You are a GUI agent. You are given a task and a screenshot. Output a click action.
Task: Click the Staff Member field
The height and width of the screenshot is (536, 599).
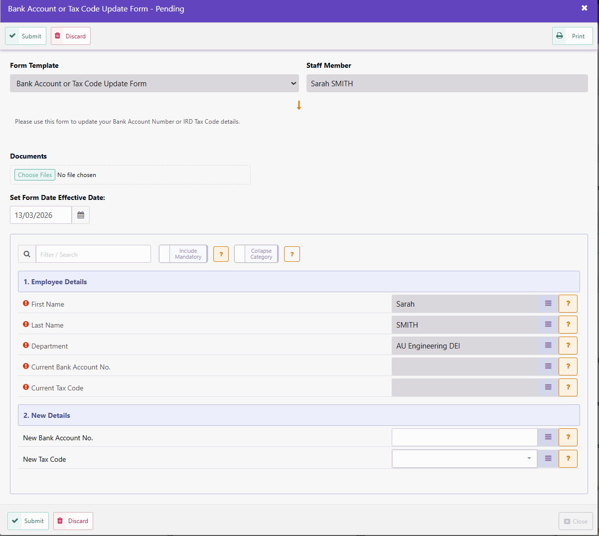click(447, 83)
